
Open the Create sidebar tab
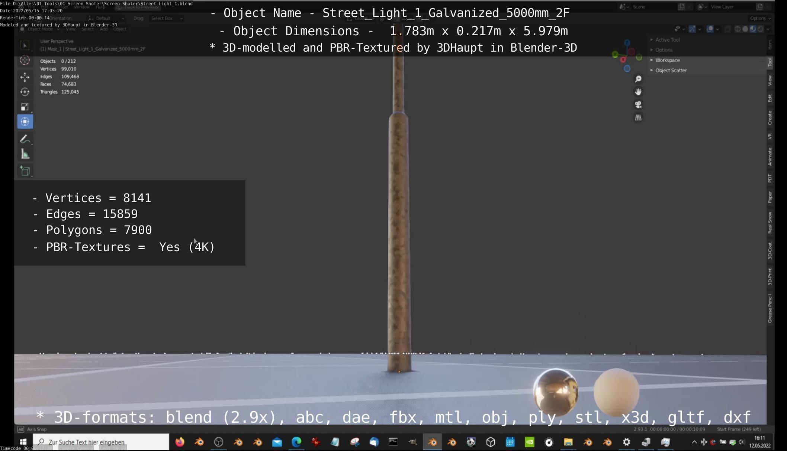[770, 118]
